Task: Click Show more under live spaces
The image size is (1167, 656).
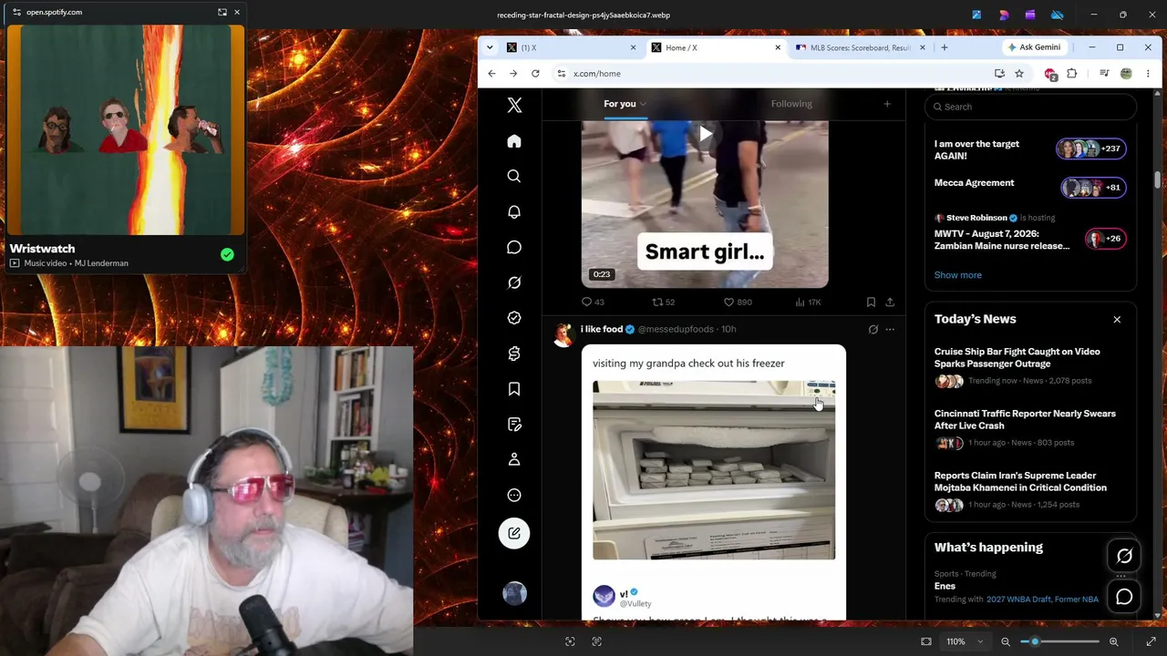Action: (957, 275)
